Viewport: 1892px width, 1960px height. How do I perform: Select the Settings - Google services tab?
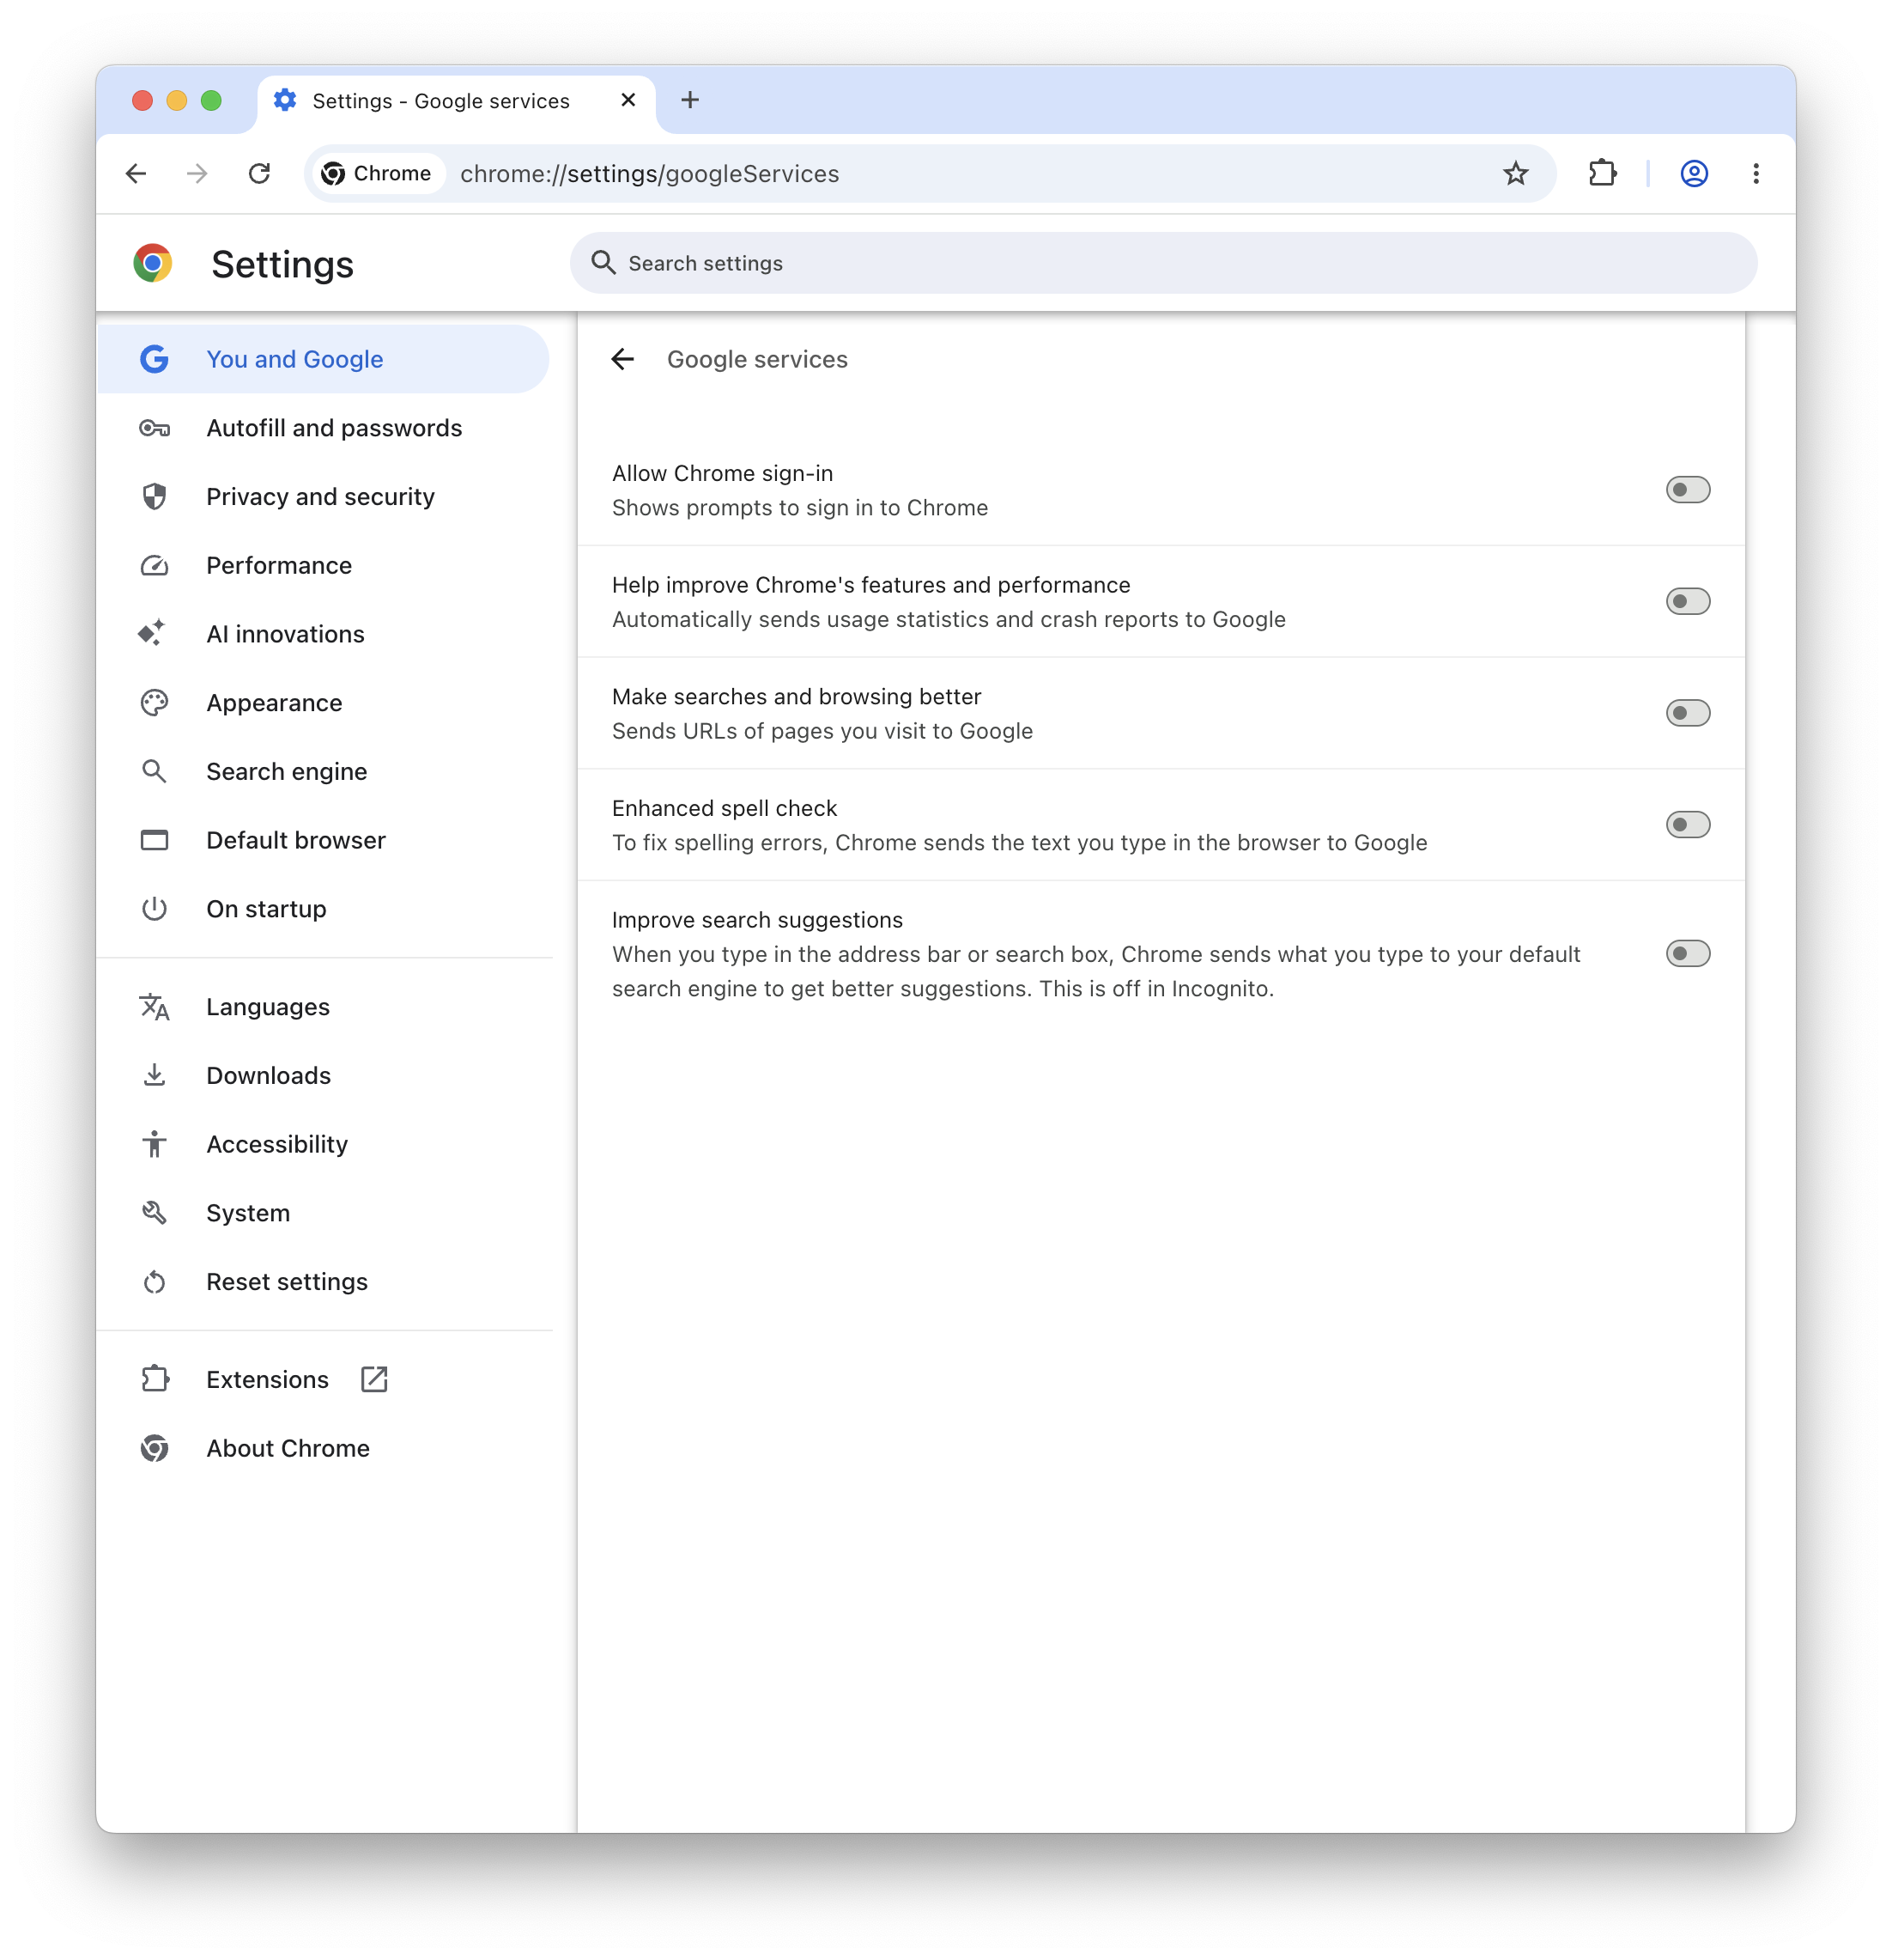[456, 101]
